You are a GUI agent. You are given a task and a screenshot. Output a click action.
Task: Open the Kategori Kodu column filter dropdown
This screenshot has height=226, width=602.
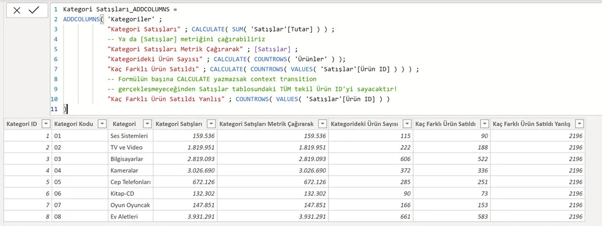tap(102, 124)
